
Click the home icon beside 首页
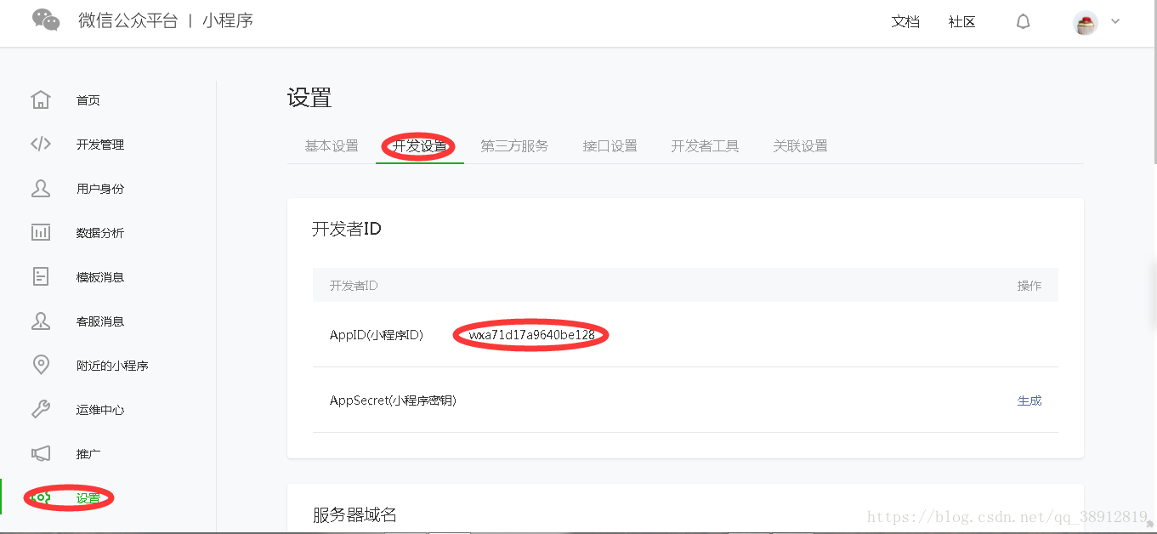(x=41, y=99)
